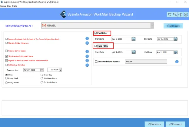
Task: Click info icon beside Remove Duplicate Mail
Action: 87,39
